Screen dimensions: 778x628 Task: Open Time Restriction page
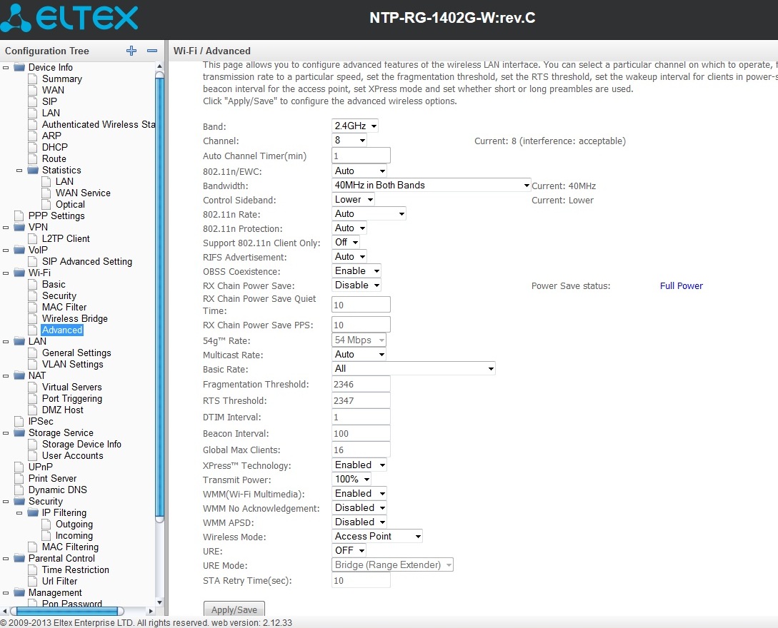(76, 569)
